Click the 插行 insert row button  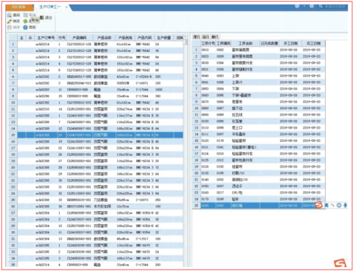[x=205, y=37]
